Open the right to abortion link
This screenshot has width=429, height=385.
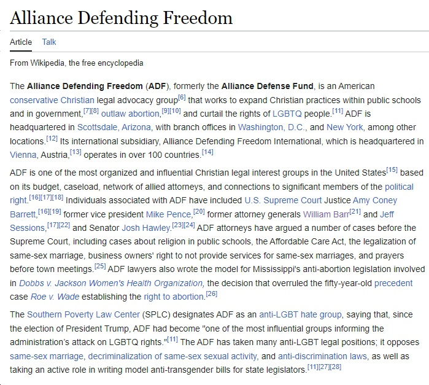(x=174, y=297)
